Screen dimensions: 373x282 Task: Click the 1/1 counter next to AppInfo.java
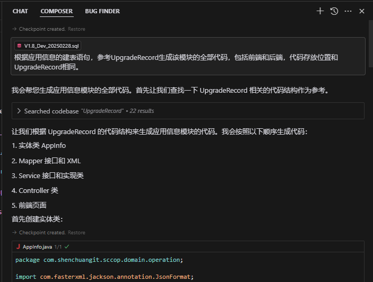click(58, 247)
